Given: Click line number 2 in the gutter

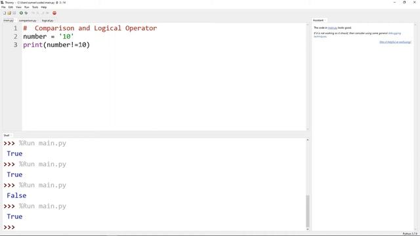Looking at the screenshot, I should point(15,37).
